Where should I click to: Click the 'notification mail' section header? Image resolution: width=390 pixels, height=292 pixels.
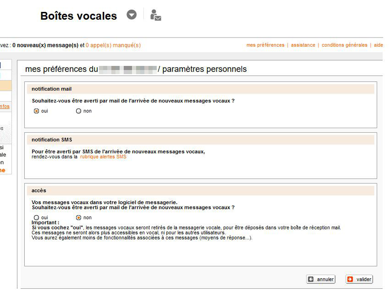(x=200, y=89)
